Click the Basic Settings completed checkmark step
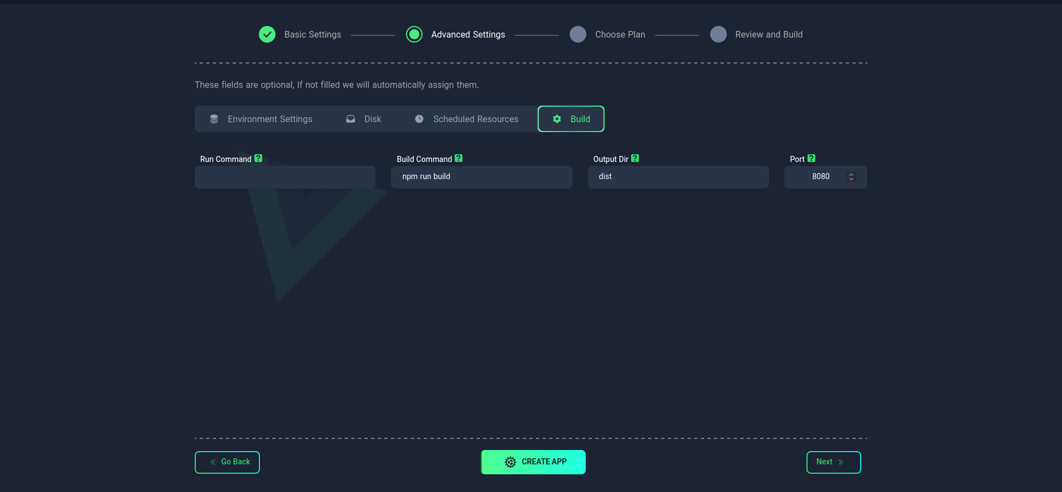The width and height of the screenshot is (1062, 492). 267,34
